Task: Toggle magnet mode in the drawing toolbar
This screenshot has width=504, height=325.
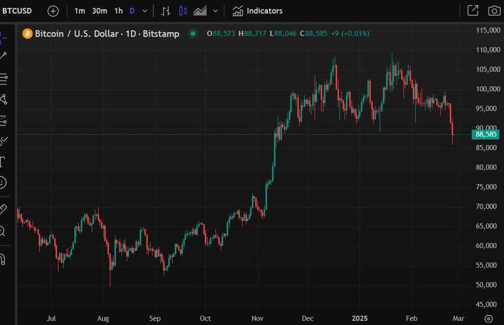Action: point(4,259)
